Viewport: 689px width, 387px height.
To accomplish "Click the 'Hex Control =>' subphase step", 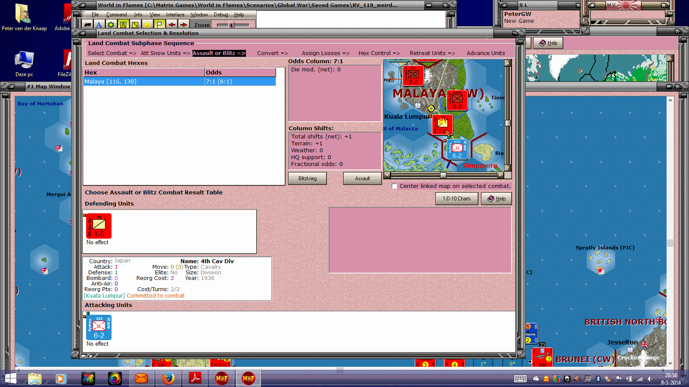I will click(x=379, y=53).
